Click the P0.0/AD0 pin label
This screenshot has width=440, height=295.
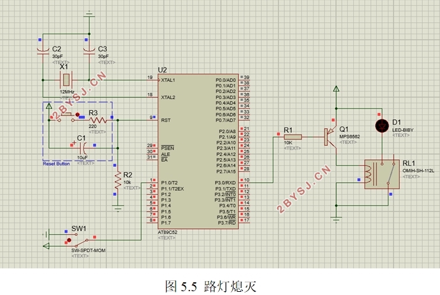226,80
